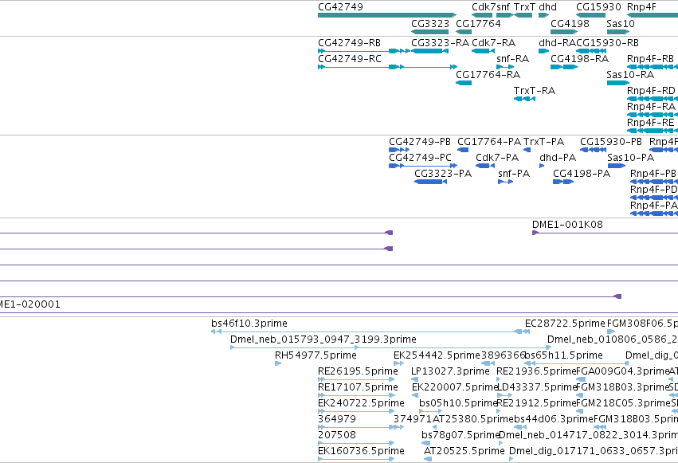Screen dimensions: 678x463
Task: Select transcript Rnp4F-RE
Action: (x=650, y=123)
